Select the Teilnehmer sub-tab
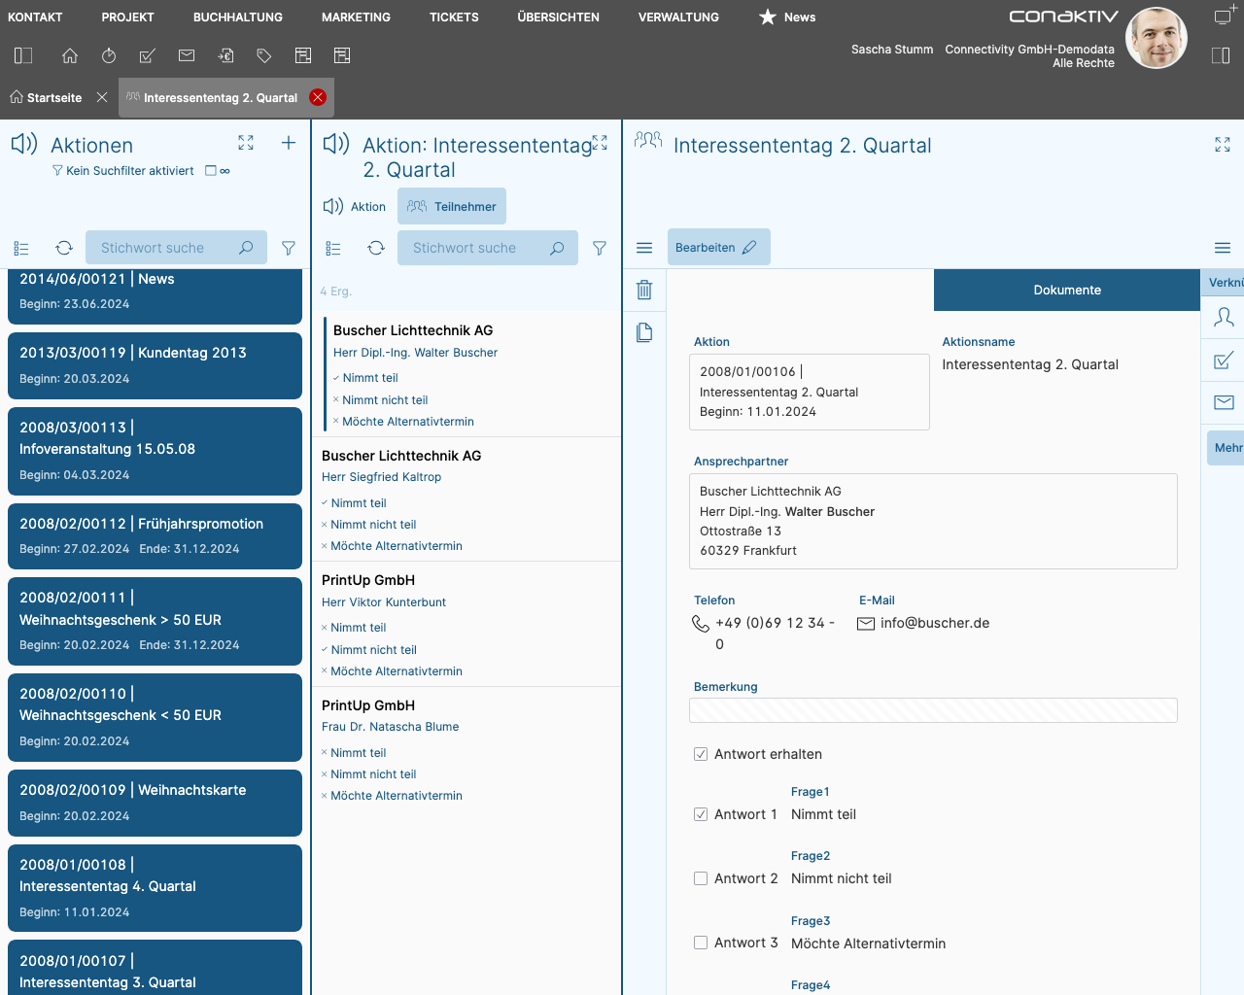The height and width of the screenshot is (995, 1244). point(452,206)
